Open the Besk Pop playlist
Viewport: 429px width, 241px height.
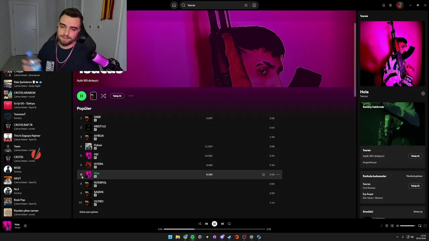36,202
